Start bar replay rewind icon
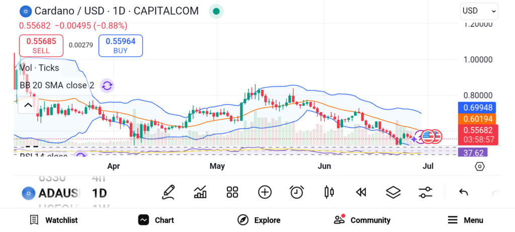This screenshot has width=515, height=232. [361, 192]
